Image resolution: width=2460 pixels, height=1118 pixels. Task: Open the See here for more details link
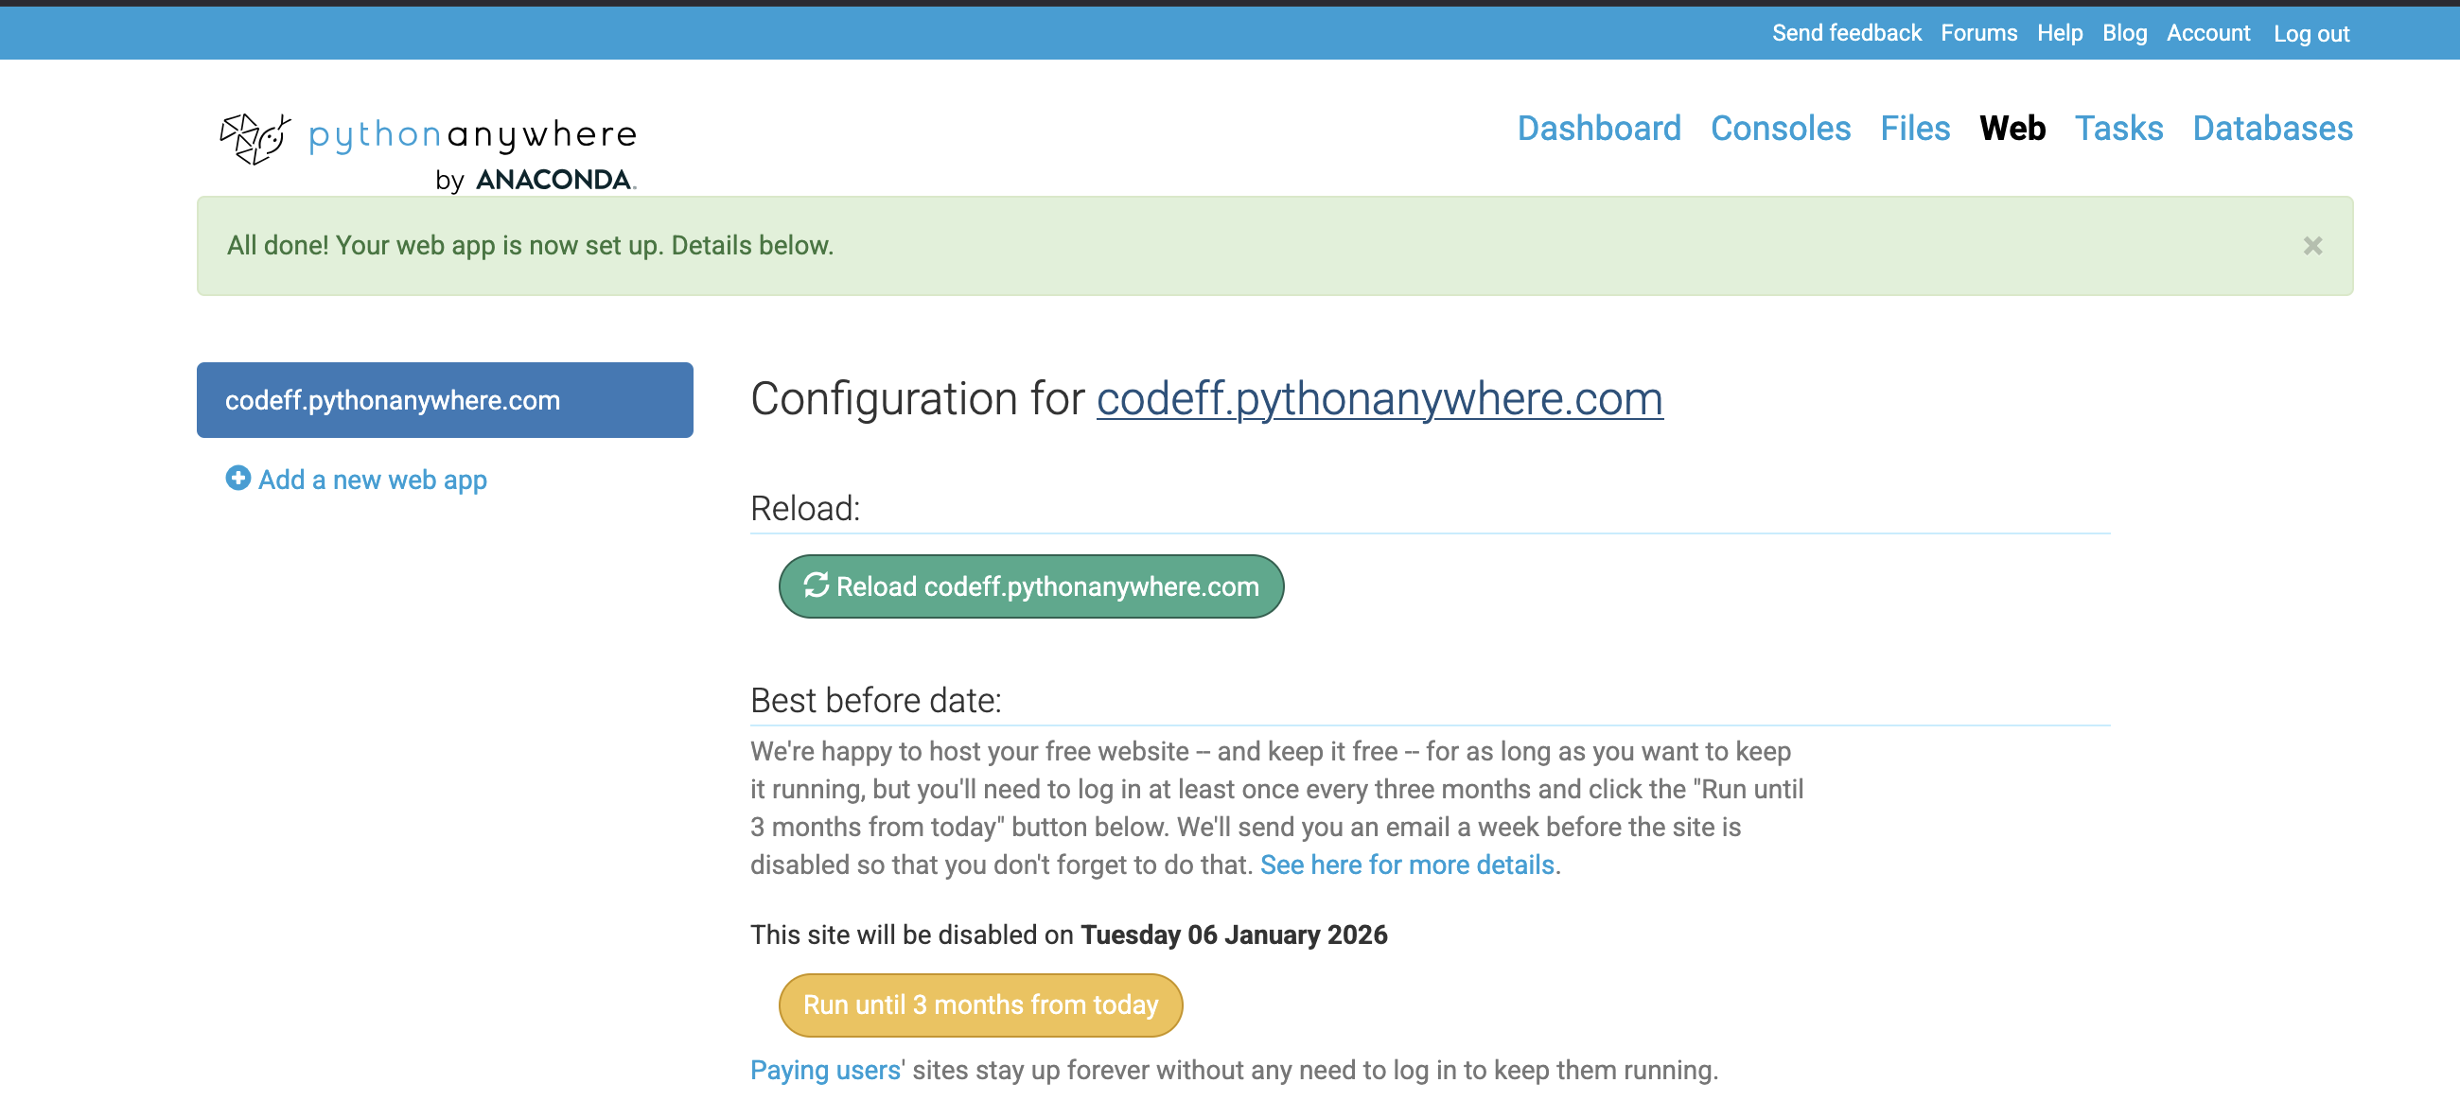click(1407, 865)
